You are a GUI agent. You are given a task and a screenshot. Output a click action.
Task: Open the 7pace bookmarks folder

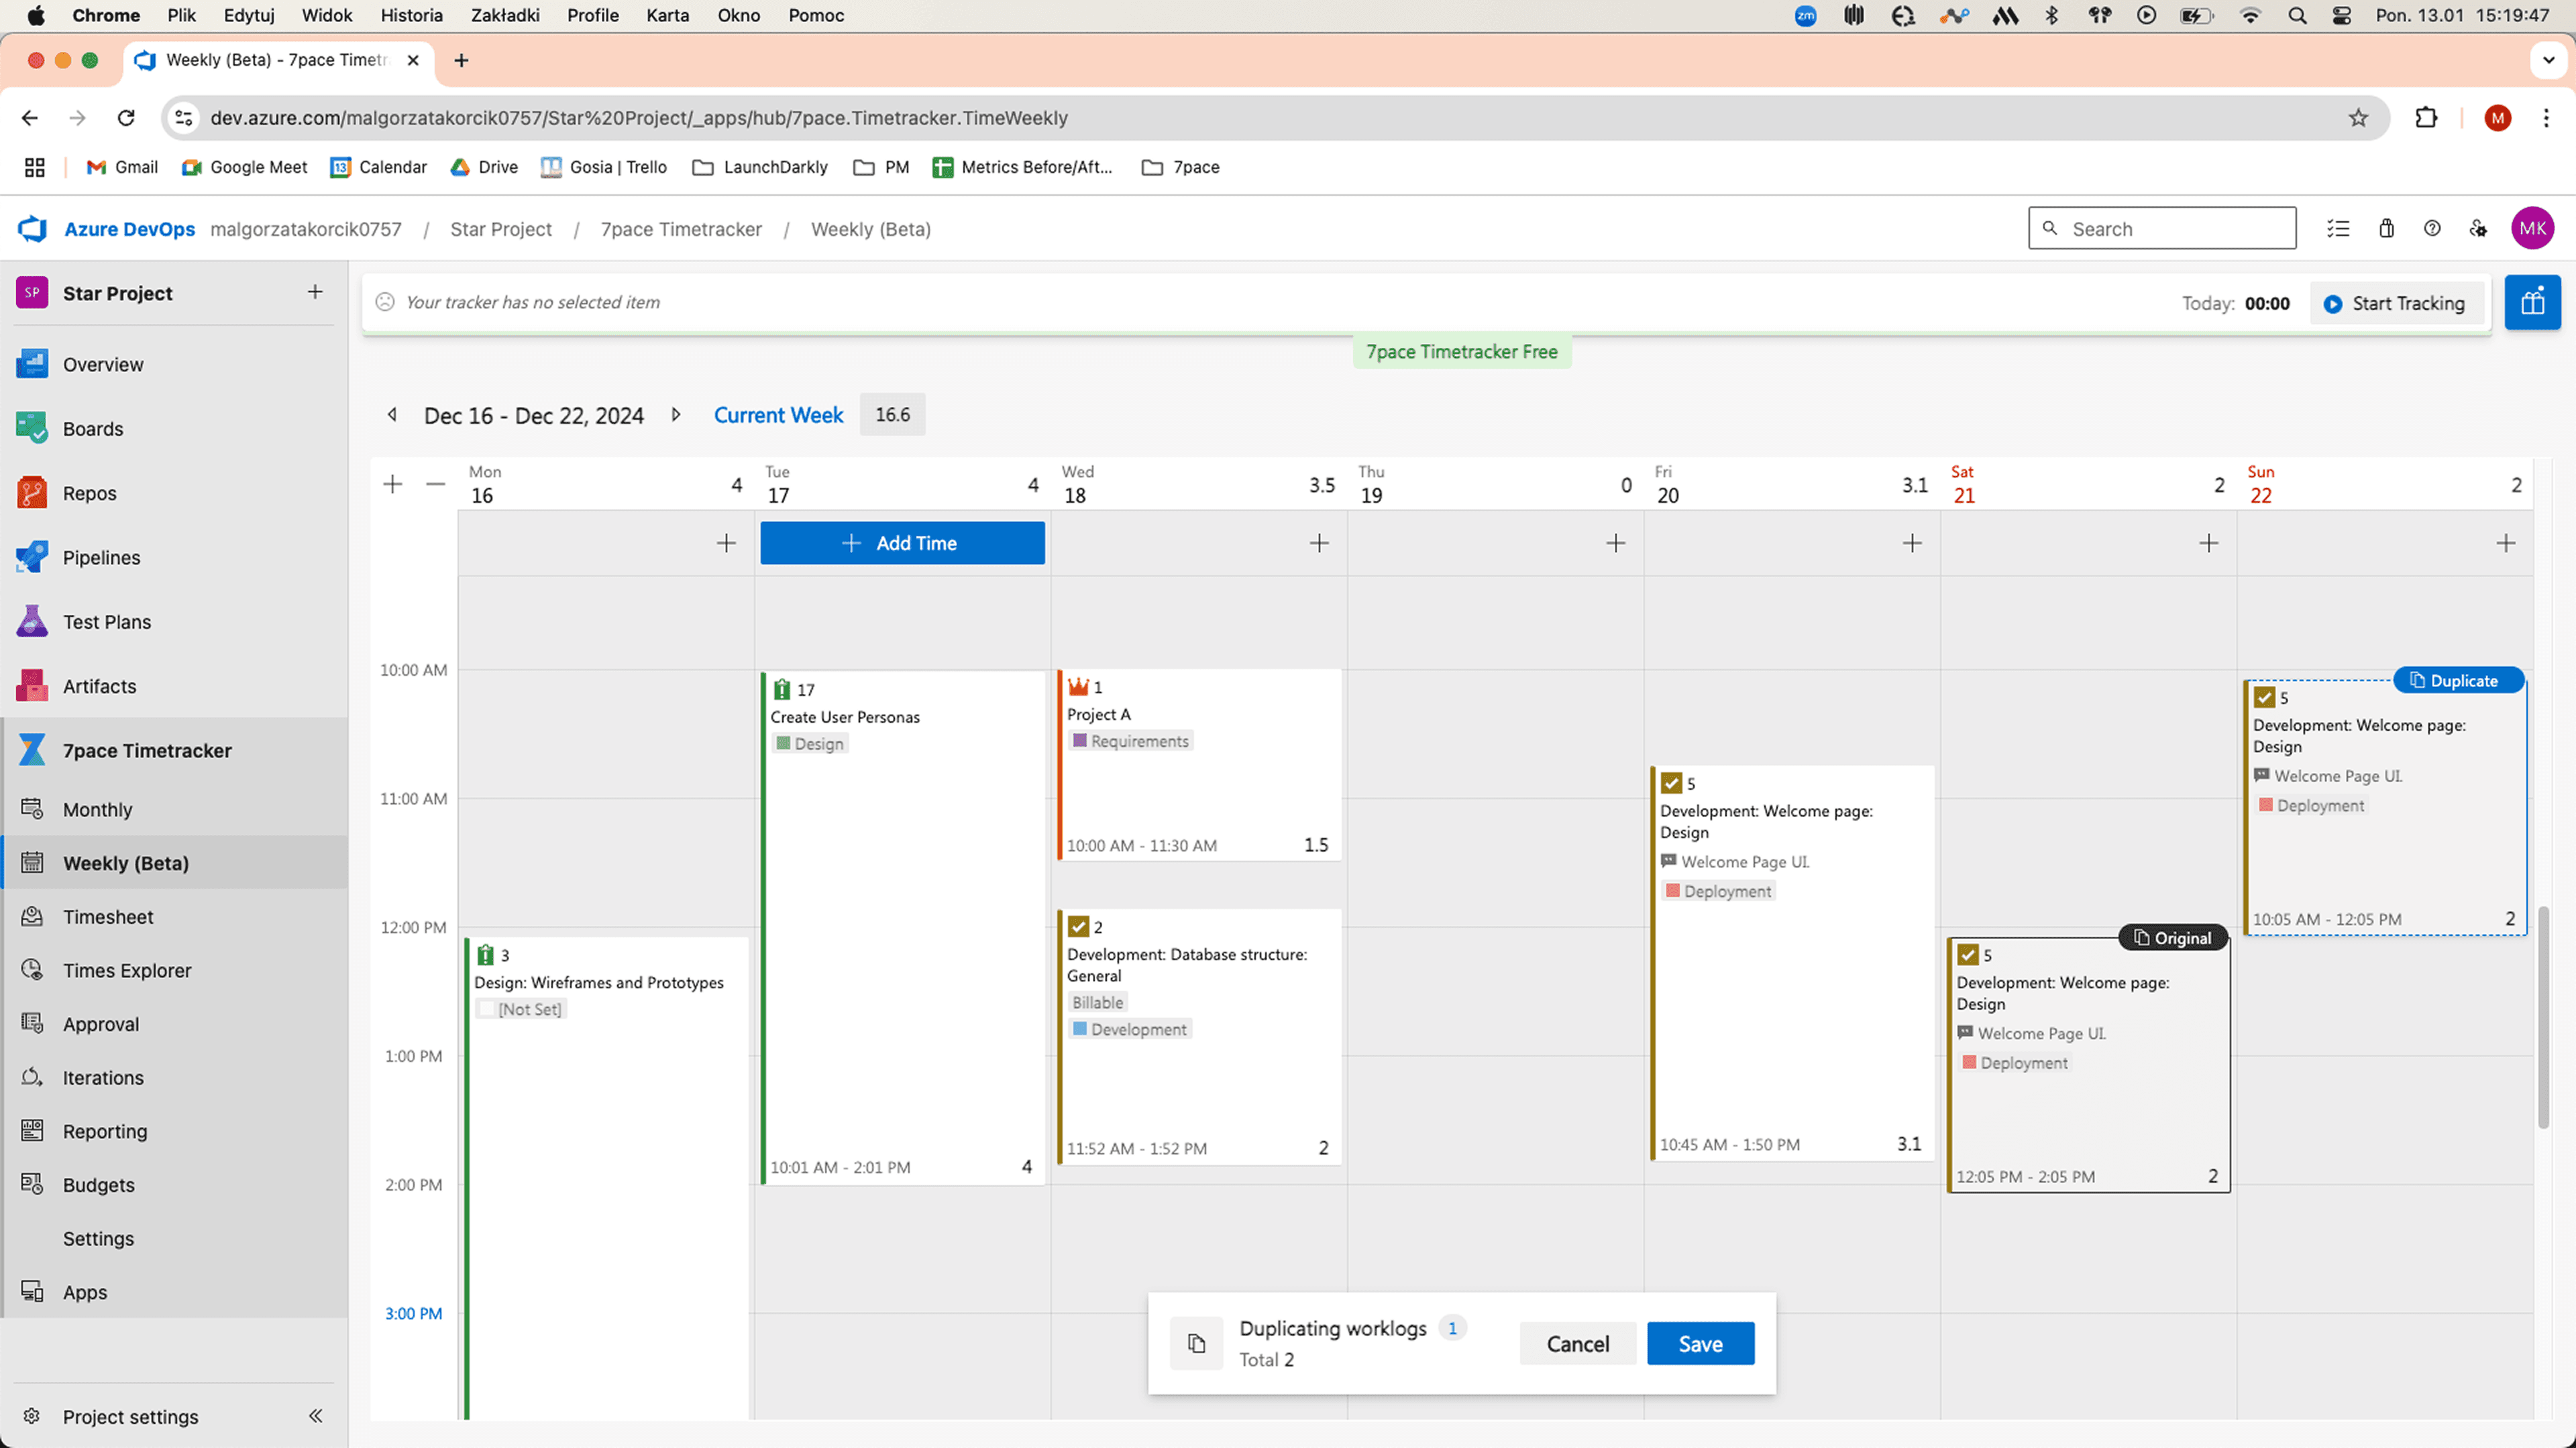tap(1180, 167)
